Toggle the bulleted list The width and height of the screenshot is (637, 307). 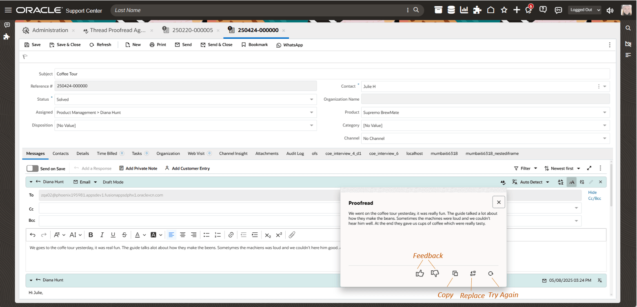206,235
